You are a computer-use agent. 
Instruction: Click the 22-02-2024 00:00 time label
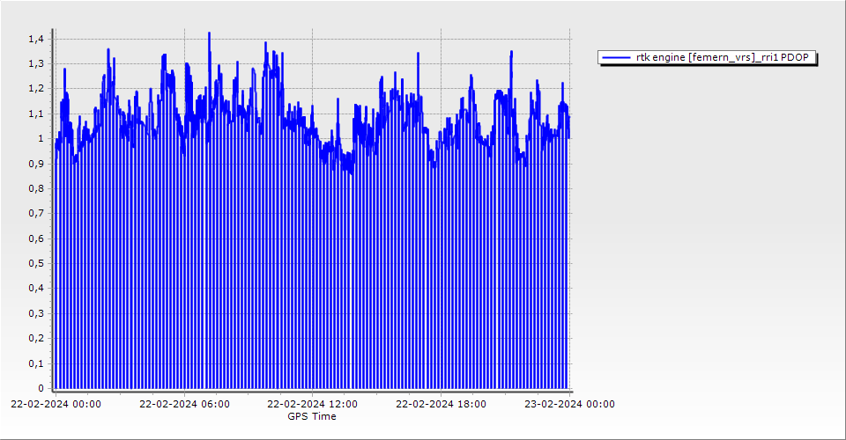pyautogui.click(x=56, y=404)
